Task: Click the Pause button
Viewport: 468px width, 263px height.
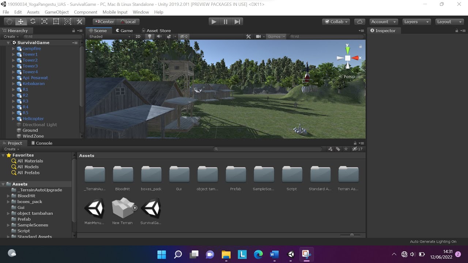Action: [226, 22]
